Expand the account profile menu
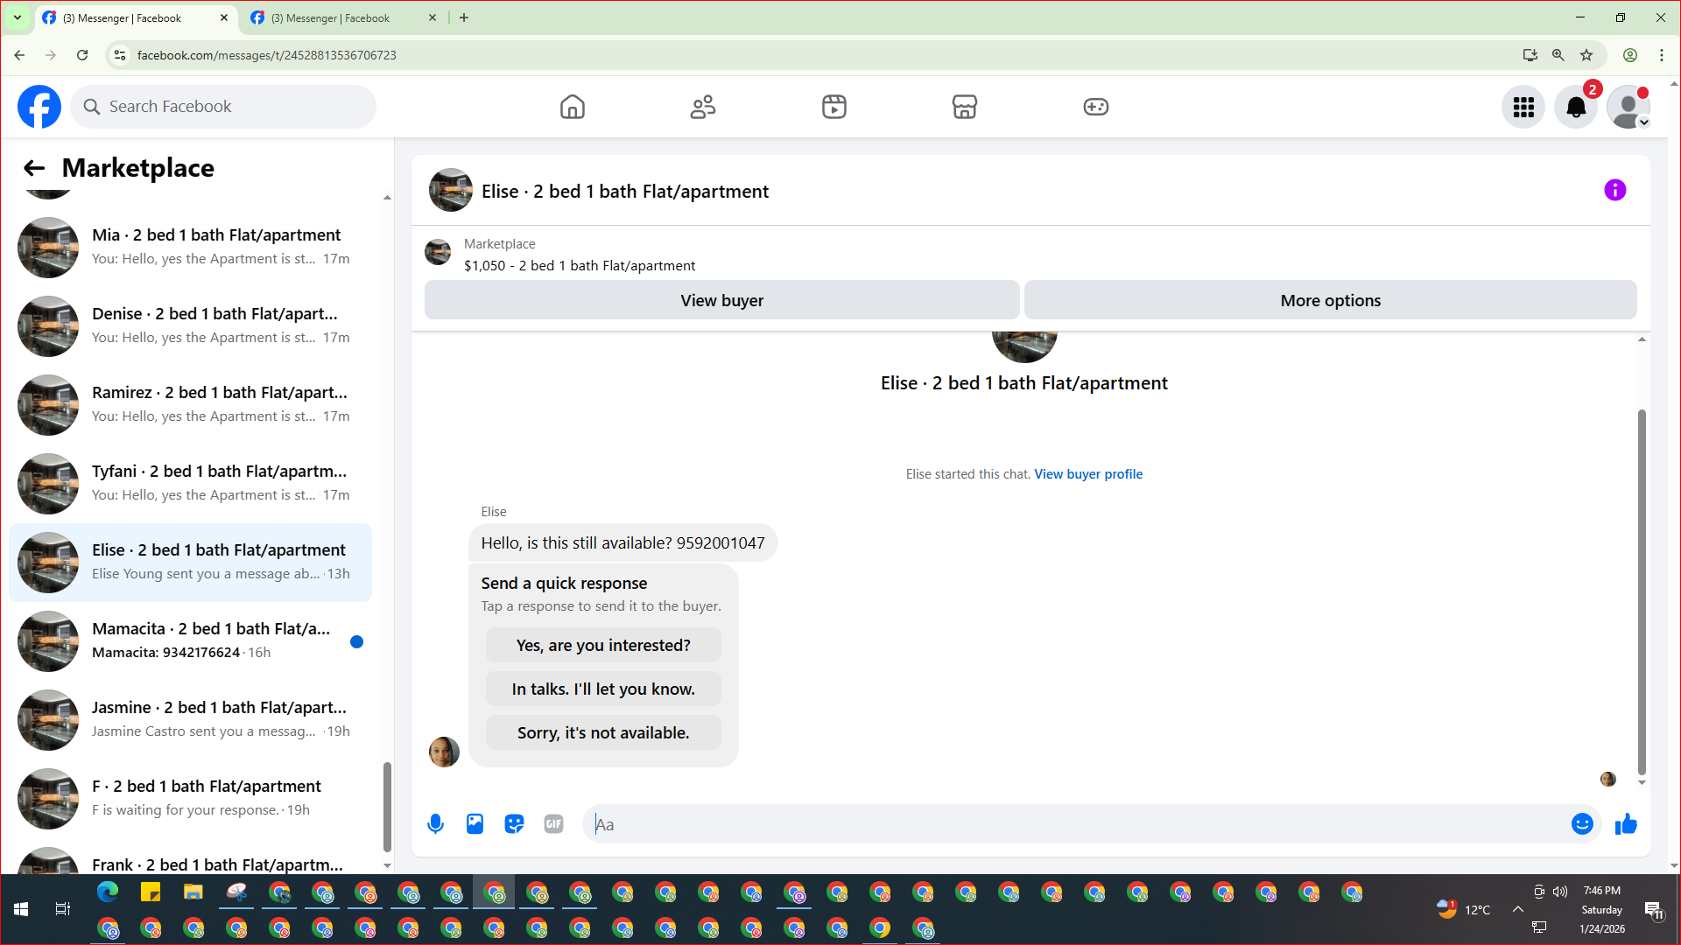The image size is (1681, 945). click(1629, 107)
